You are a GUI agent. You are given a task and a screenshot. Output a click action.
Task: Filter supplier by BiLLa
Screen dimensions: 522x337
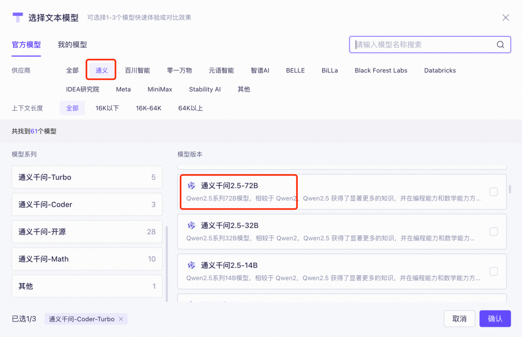point(330,70)
